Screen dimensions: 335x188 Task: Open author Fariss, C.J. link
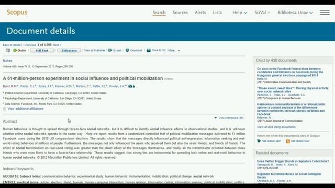tap(28, 86)
